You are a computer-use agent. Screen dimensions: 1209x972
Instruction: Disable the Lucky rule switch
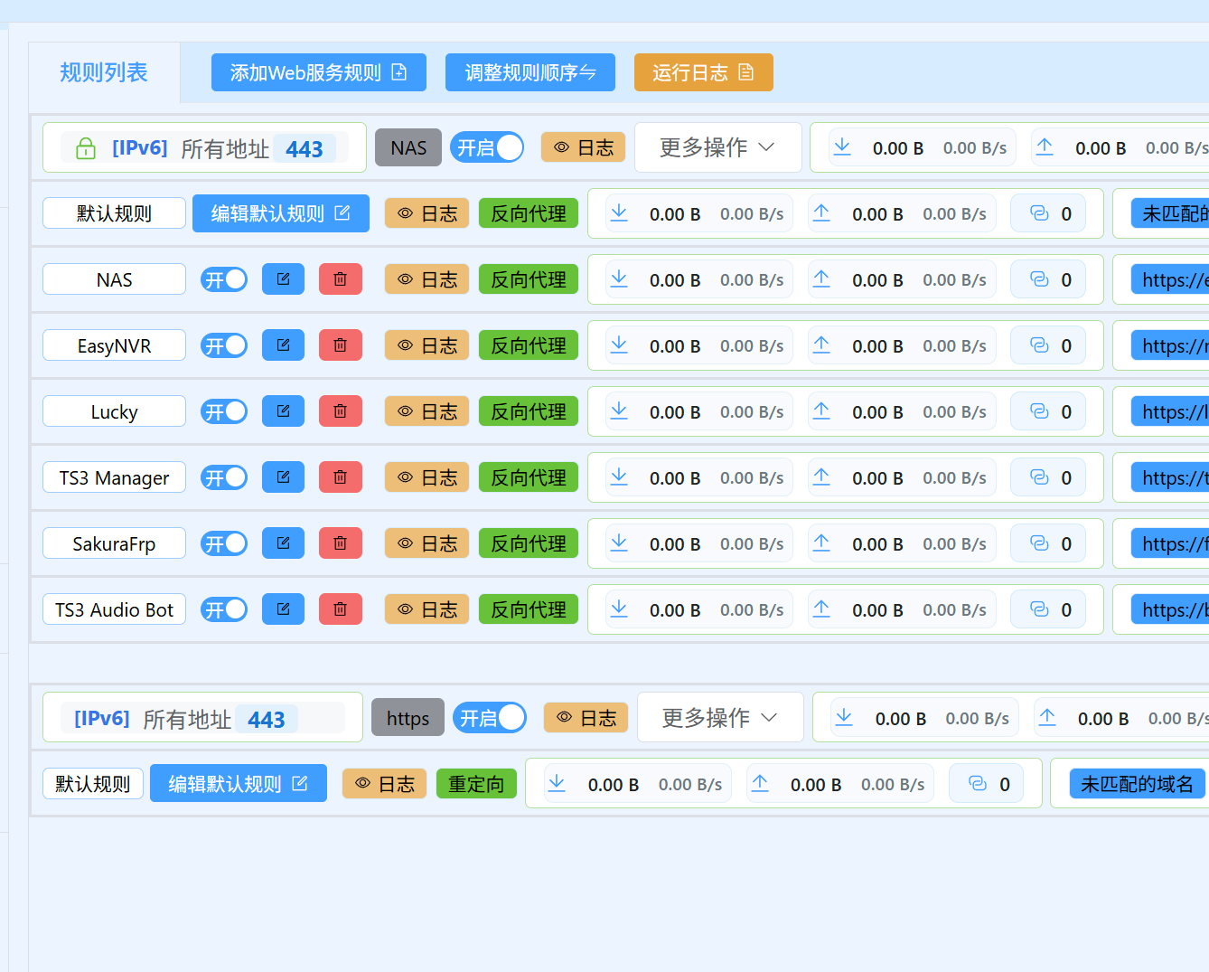tap(224, 411)
